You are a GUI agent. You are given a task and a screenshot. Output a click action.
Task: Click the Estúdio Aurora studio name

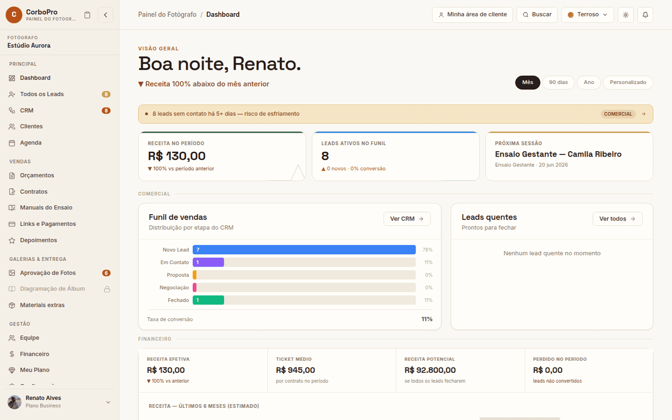click(29, 46)
